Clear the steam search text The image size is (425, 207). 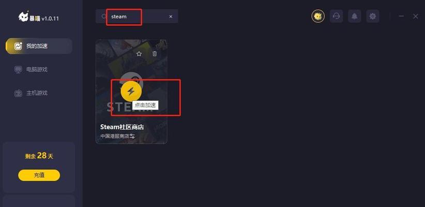pos(171,17)
